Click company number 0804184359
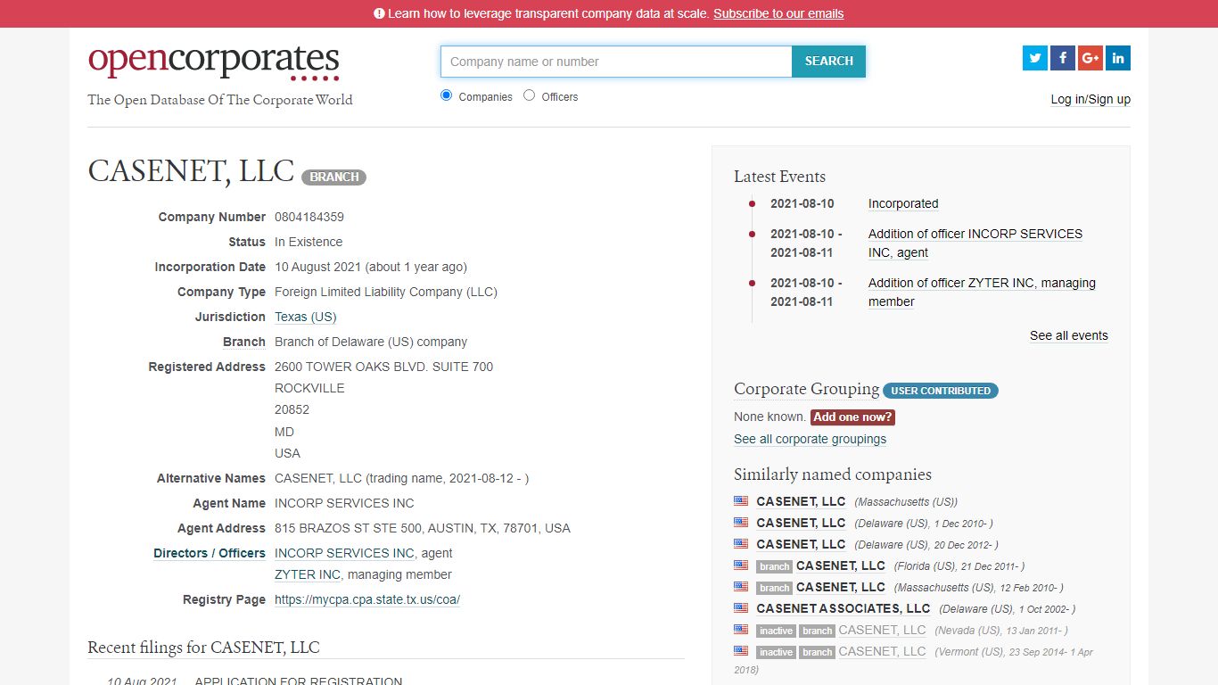Viewport: 1218px width, 685px height. (x=309, y=217)
